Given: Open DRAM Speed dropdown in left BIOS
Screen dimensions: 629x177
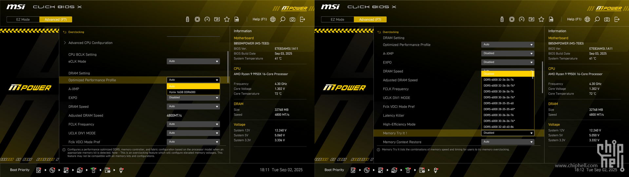Looking at the screenshot, I should coord(193,107).
